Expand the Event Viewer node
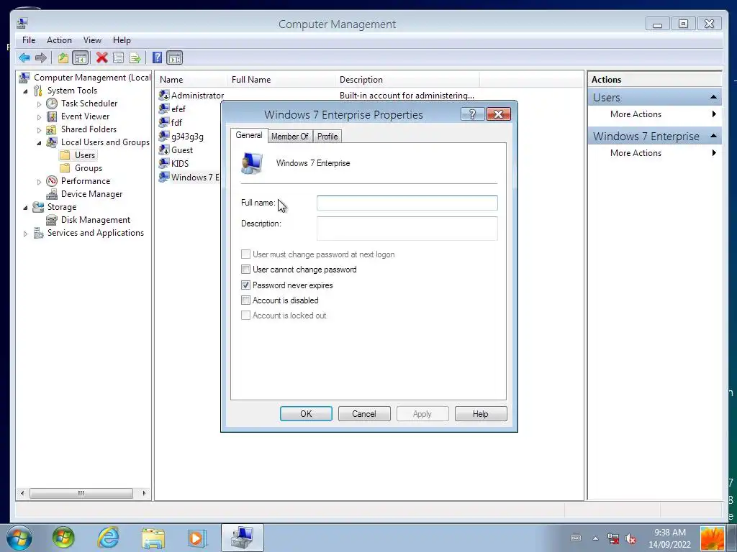This screenshot has height=552, width=737. pyautogui.click(x=39, y=117)
